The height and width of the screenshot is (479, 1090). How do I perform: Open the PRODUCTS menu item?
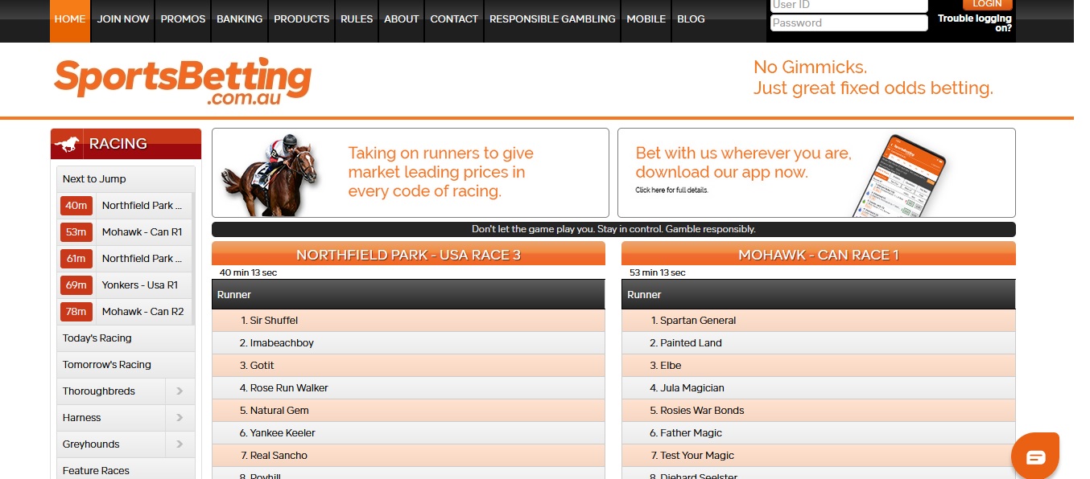point(302,19)
